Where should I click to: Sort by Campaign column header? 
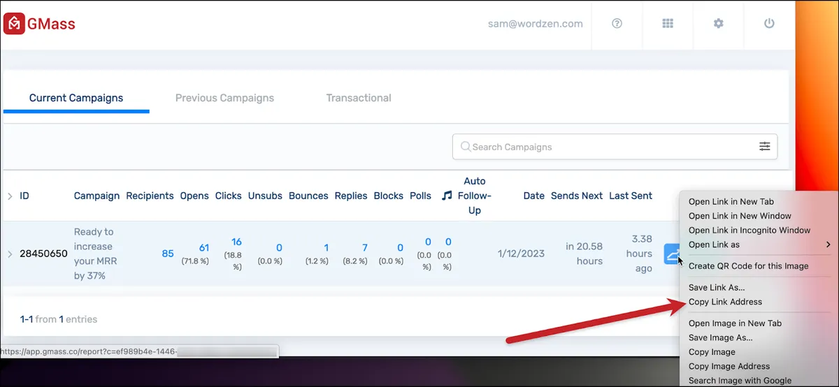pos(96,196)
